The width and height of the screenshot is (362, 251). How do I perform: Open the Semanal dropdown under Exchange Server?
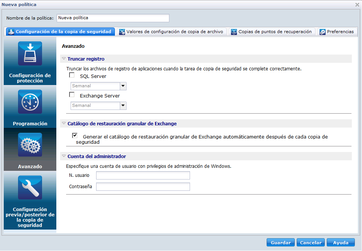[x=123, y=106]
